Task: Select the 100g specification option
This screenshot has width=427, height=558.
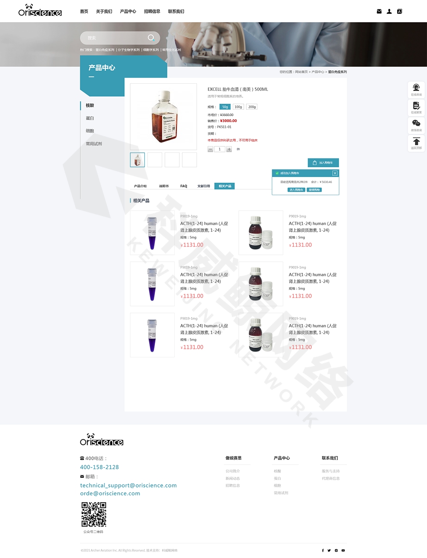Action: coord(238,107)
